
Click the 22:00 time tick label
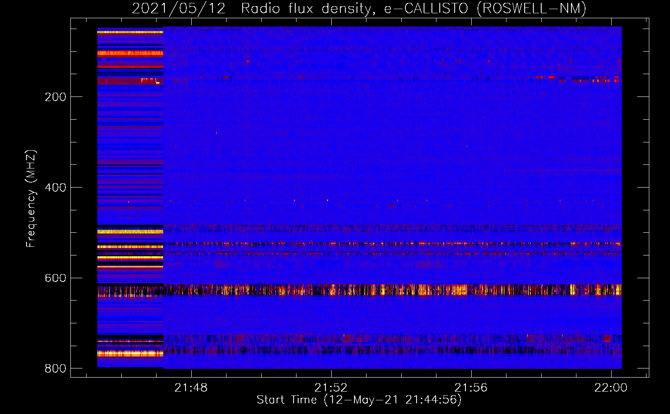point(611,388)
